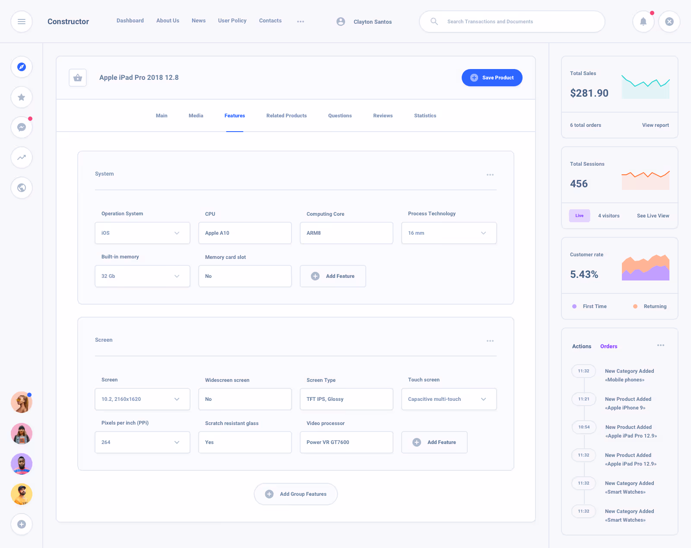Viewport: 691px width, 548px height.
Task: Click the Screen Type TFT IPS, Glossy field
Action: point(347,399)
